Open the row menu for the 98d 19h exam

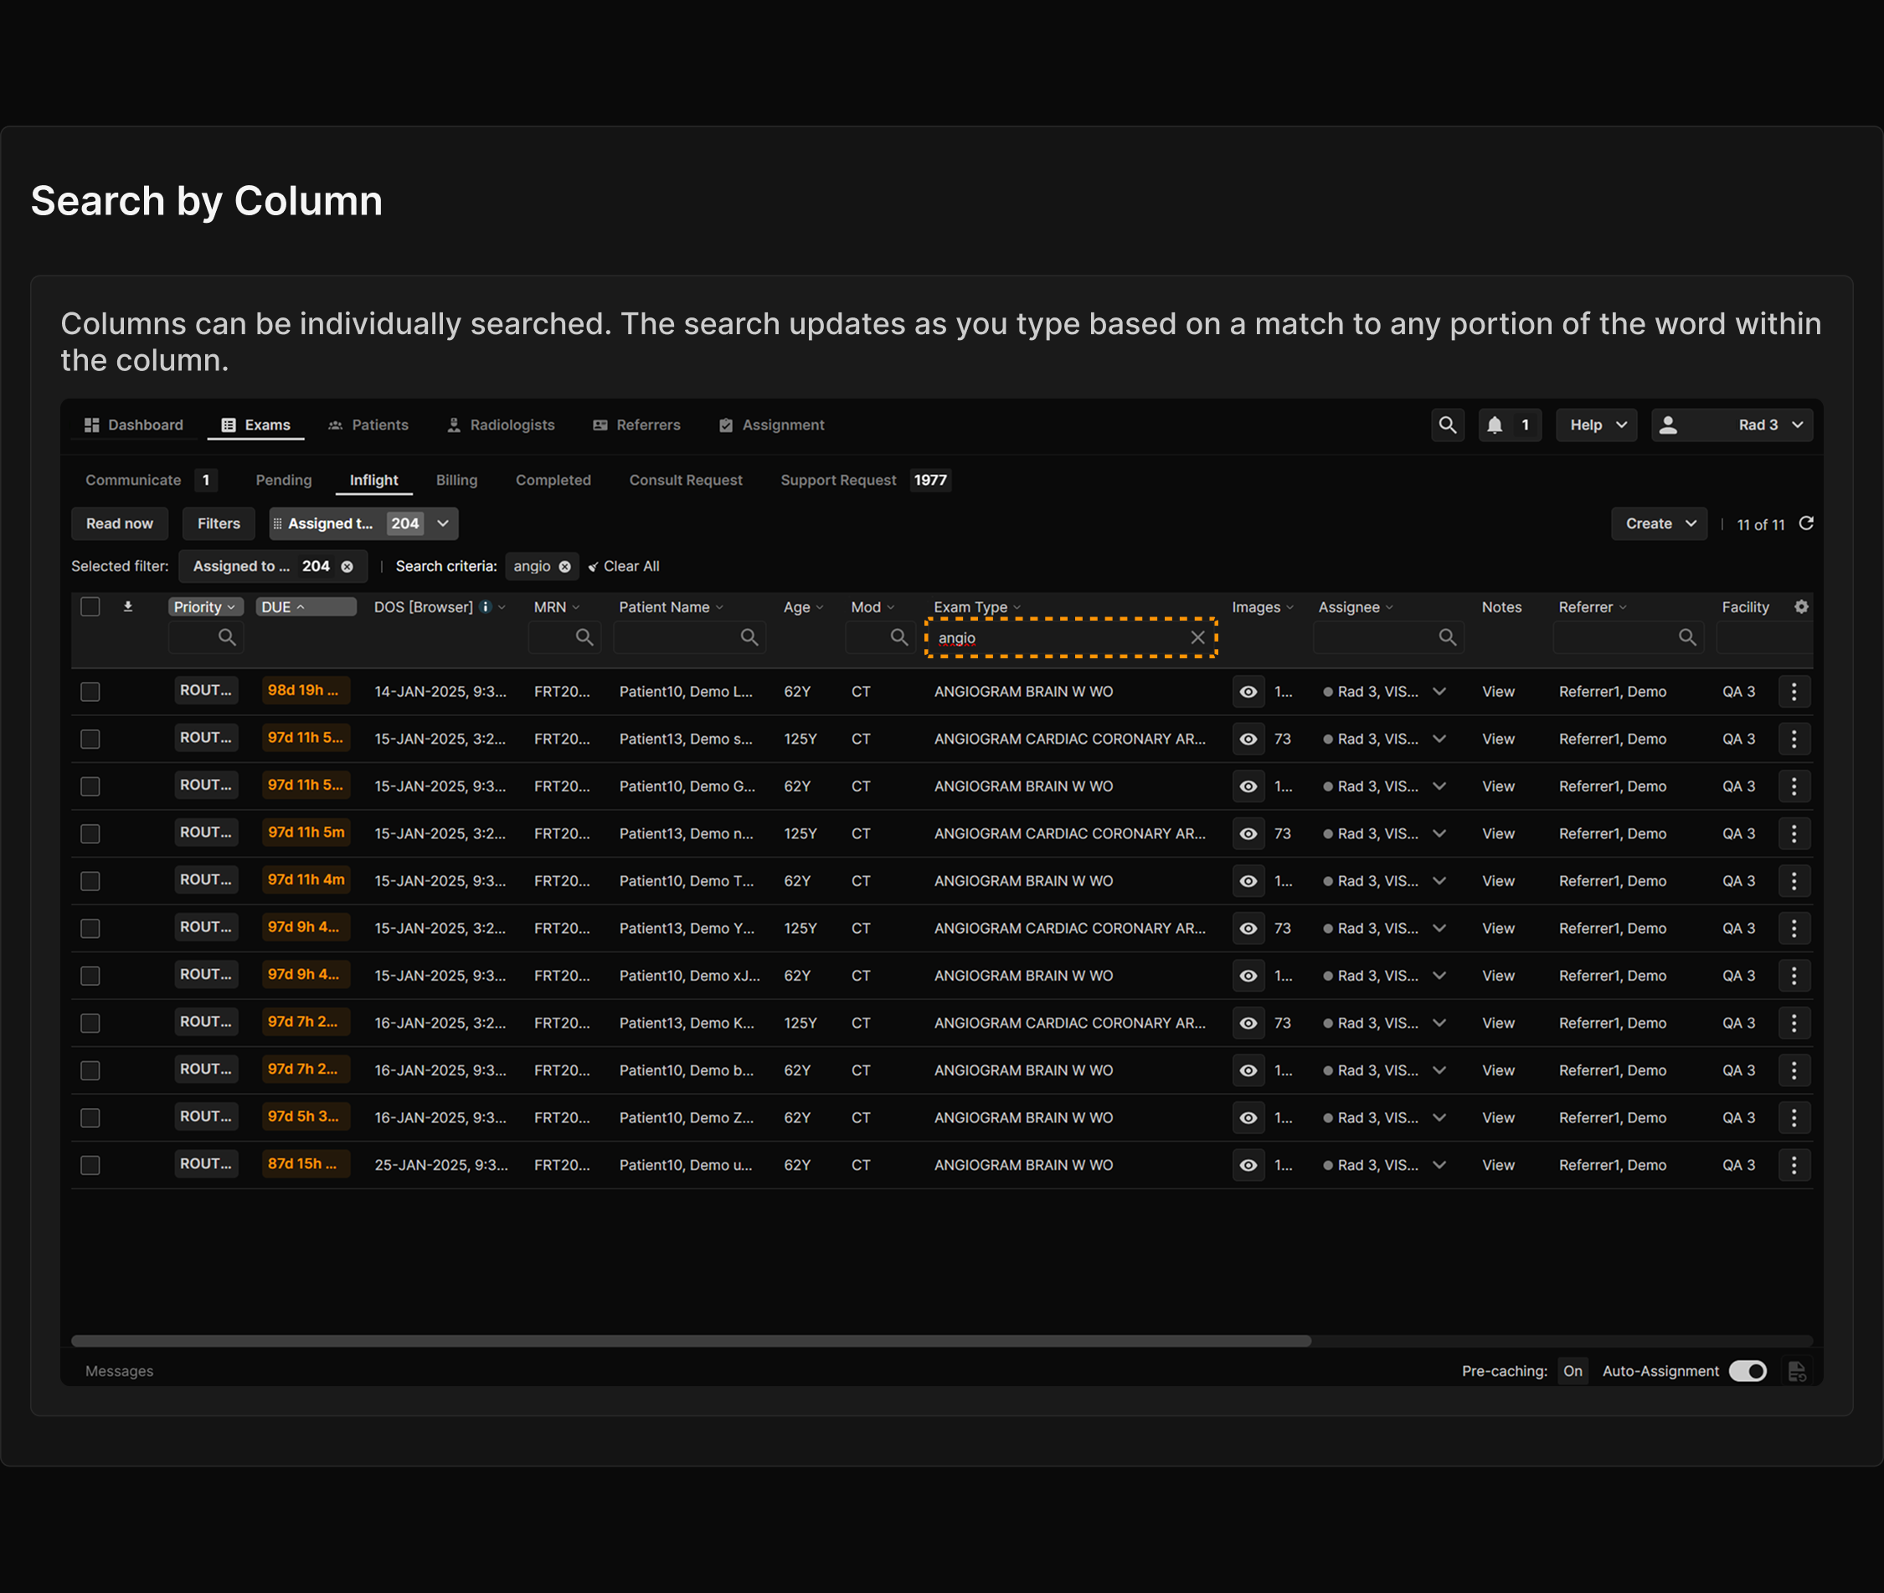pyautogui.click(x=1794, y=692)
